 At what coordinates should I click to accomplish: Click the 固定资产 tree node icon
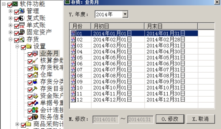click(x=22, y=32)
